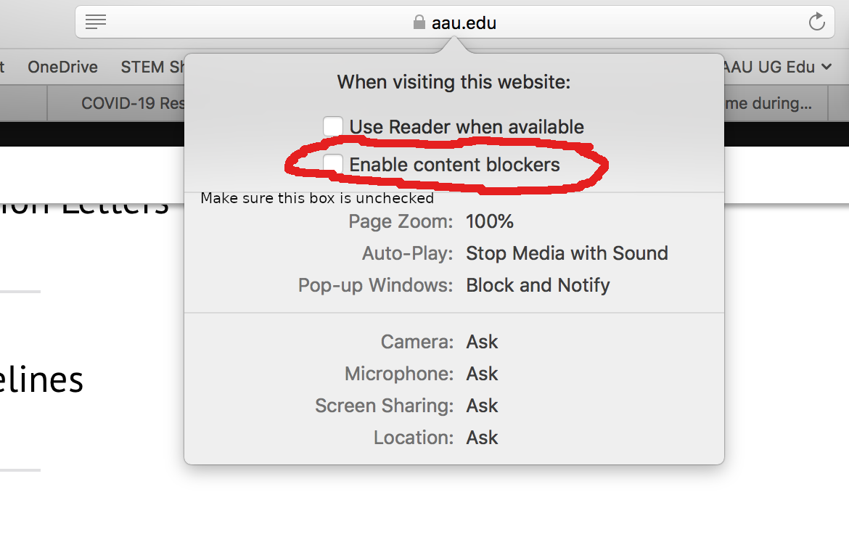Click the aau.edu address field
This screenshot has width=849, height=537.
455,22
